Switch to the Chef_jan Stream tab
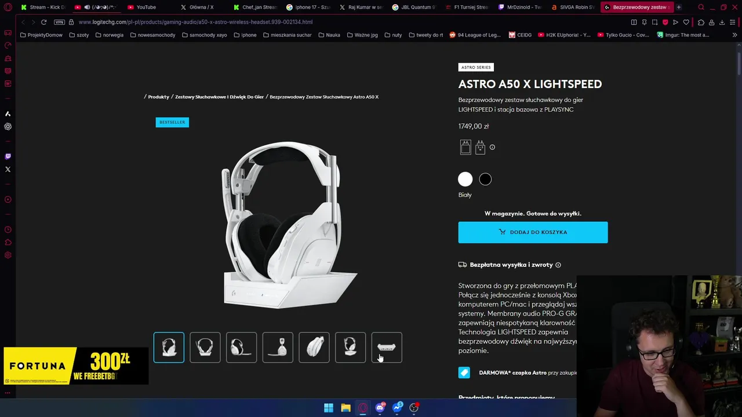Viewport: 742px width, 417px height. 255,7
